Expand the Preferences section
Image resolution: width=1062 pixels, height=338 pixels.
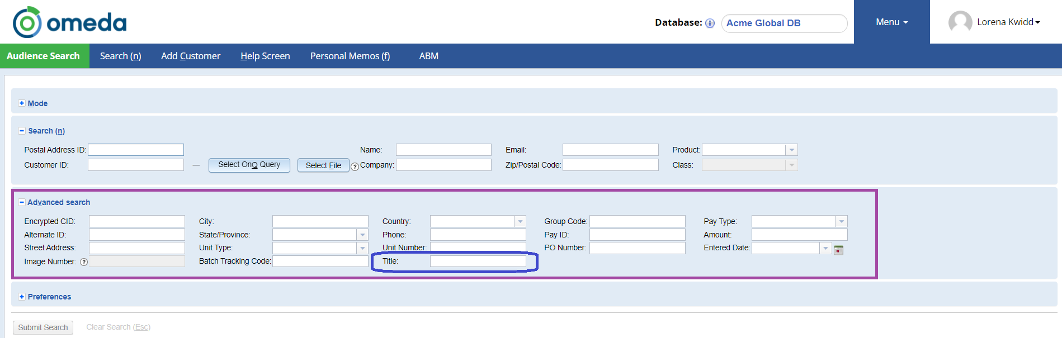pos(22,297)
